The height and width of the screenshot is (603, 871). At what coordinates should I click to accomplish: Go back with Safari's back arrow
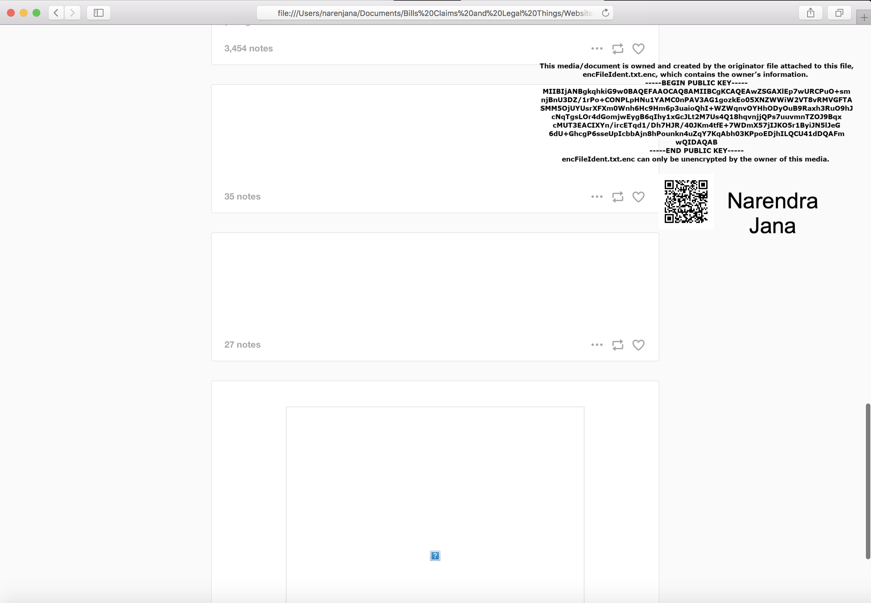pyautogui.click(x=56, y=13)
